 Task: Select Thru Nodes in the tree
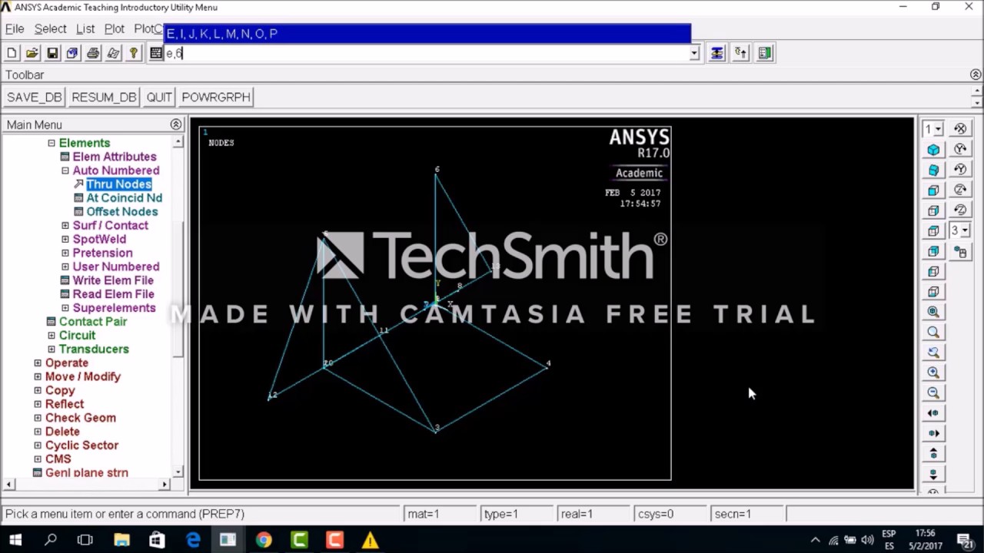(x=118, y=184)
